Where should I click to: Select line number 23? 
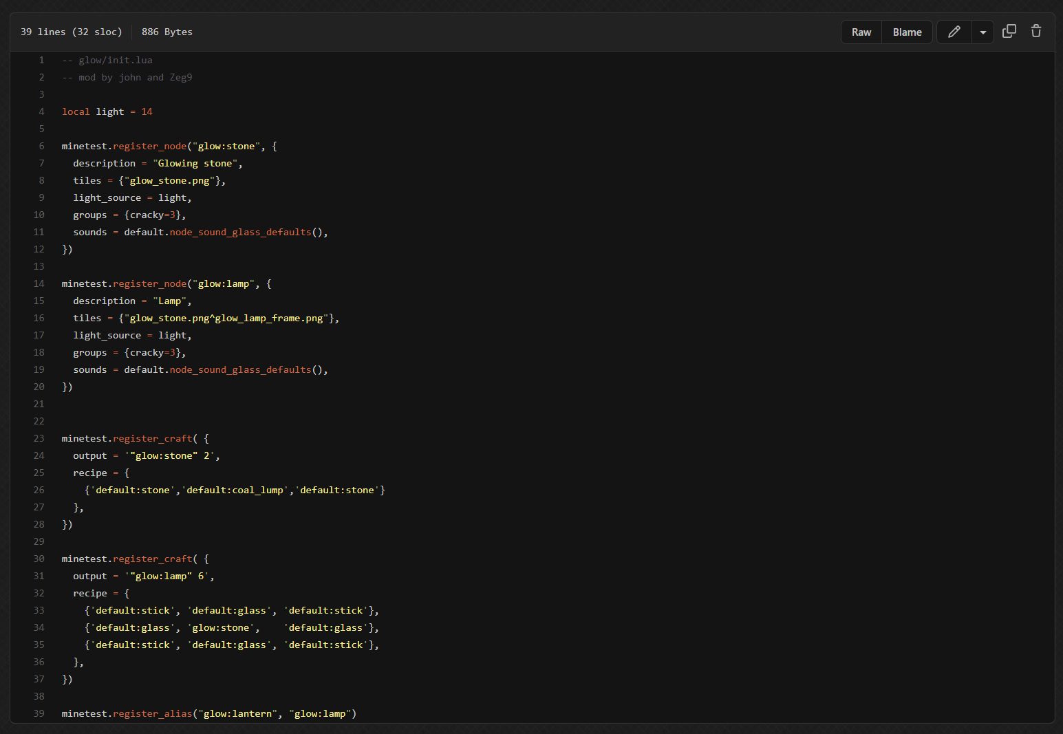(x=39, y=438)
